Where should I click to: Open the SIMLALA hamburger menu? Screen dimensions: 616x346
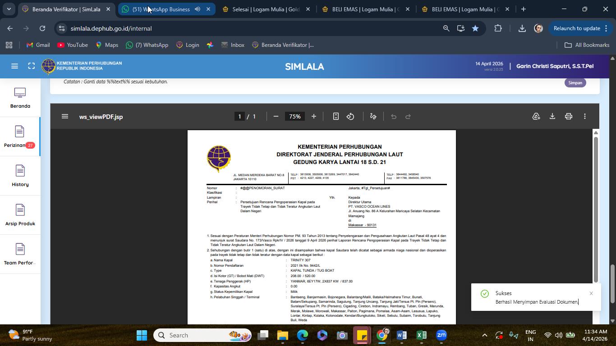coord(14,66)
